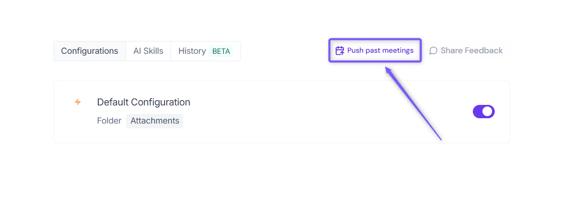Select the Attachments folder tag
The width and height of the screenshot is (561, 221).
154,121
